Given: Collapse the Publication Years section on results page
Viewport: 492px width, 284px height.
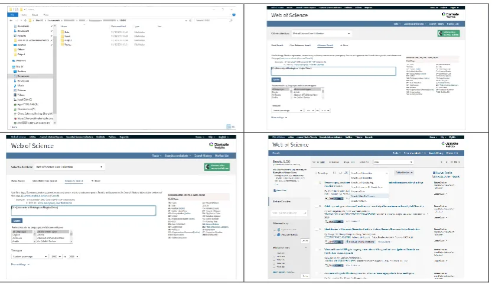Looking at the screenshot, I should (x=306, y=248).
